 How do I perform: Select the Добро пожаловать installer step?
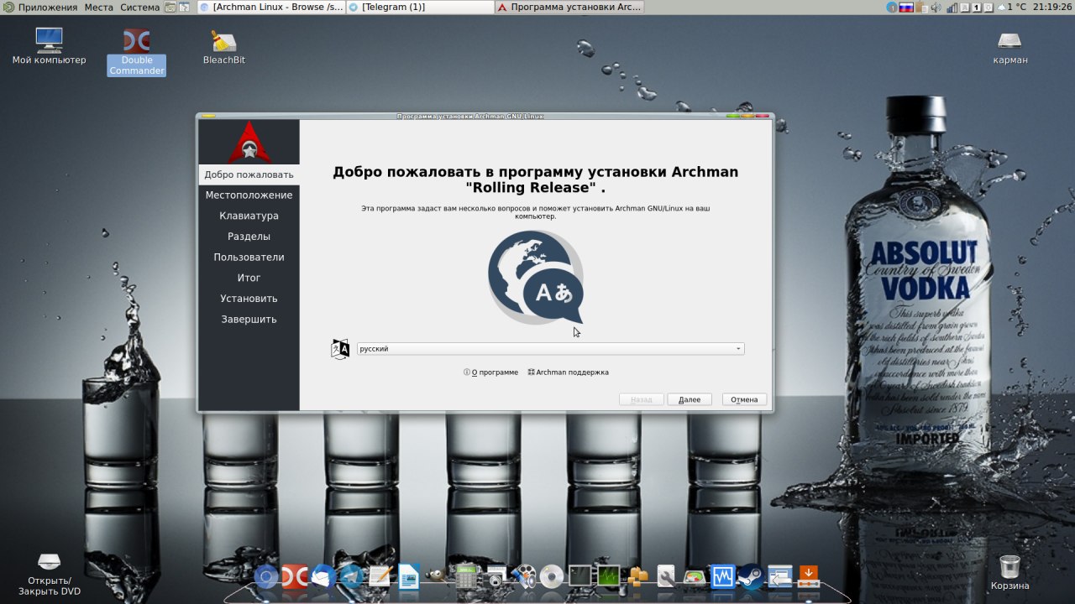[x=249, y=174]
